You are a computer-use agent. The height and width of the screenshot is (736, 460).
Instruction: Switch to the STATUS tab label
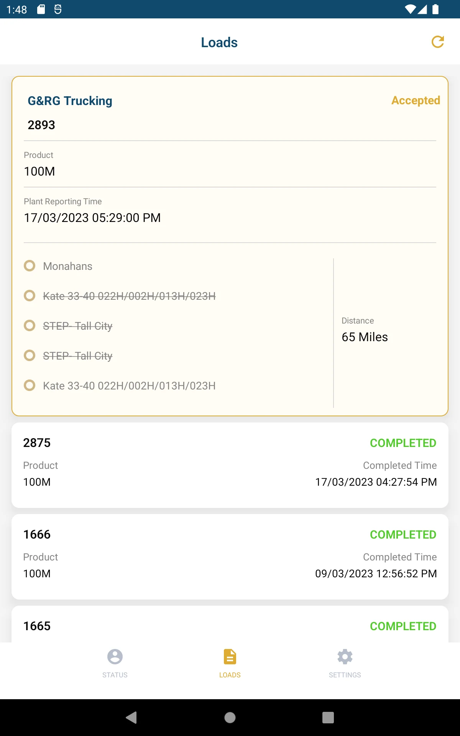pos(115,675)
